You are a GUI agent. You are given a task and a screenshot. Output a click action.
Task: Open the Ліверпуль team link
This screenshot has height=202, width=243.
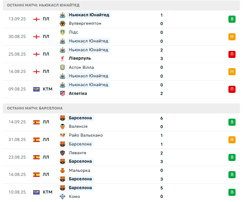[80, 58]
